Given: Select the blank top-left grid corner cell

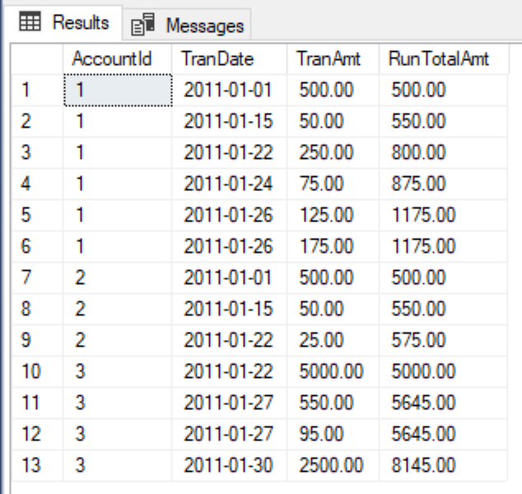Looking at the screenshot, I should [37, 59].
